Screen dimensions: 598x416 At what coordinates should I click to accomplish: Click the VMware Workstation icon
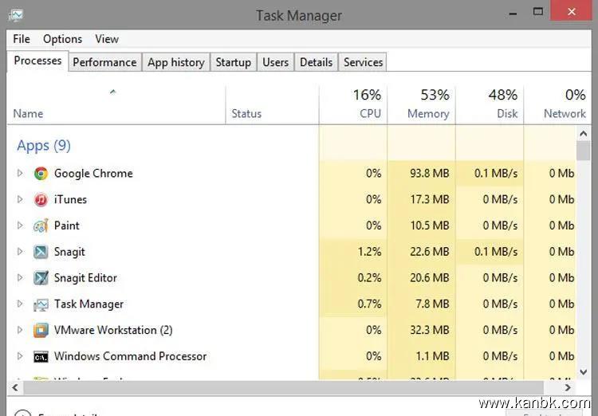point(41,331)
